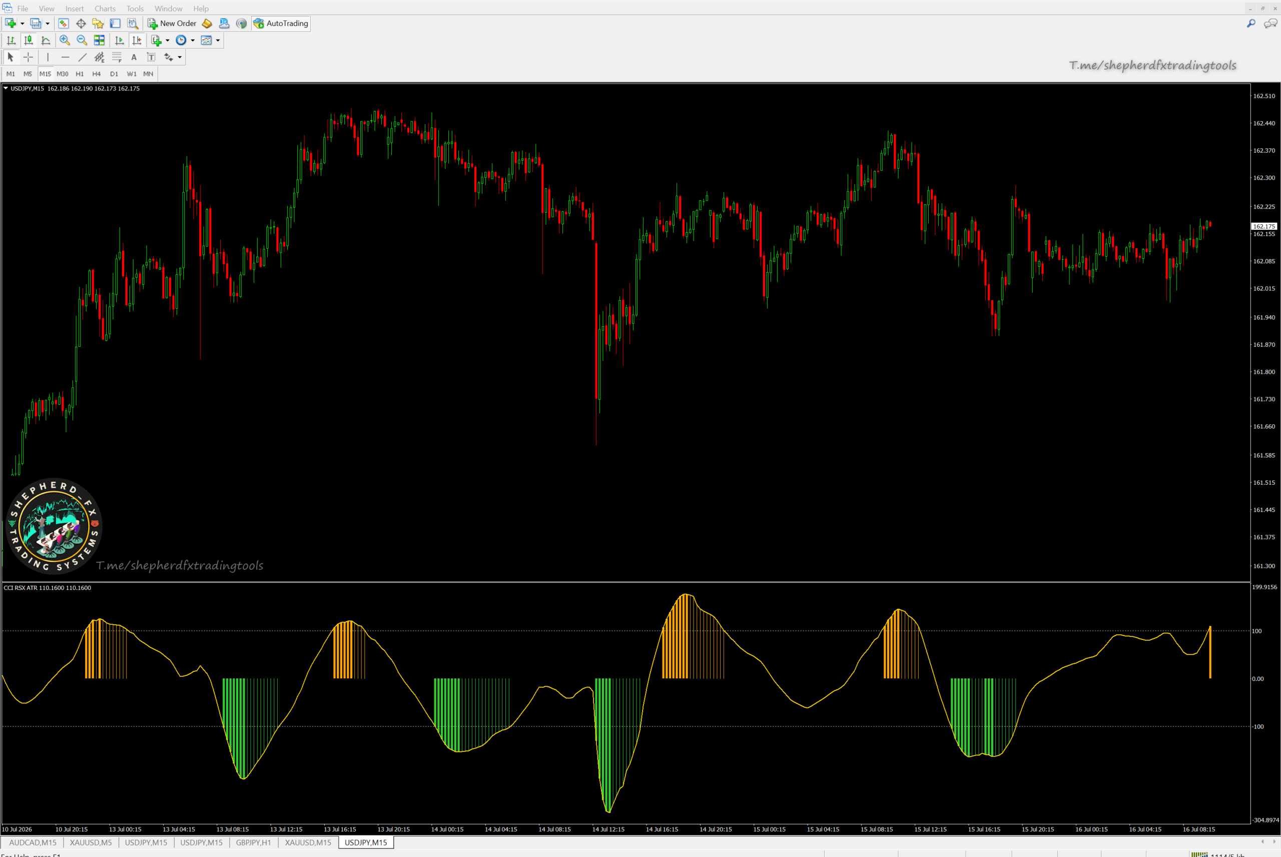Select the M1 timeframe
The height and width of the screenshot is (857, 1281).
(x=11, y=74)
